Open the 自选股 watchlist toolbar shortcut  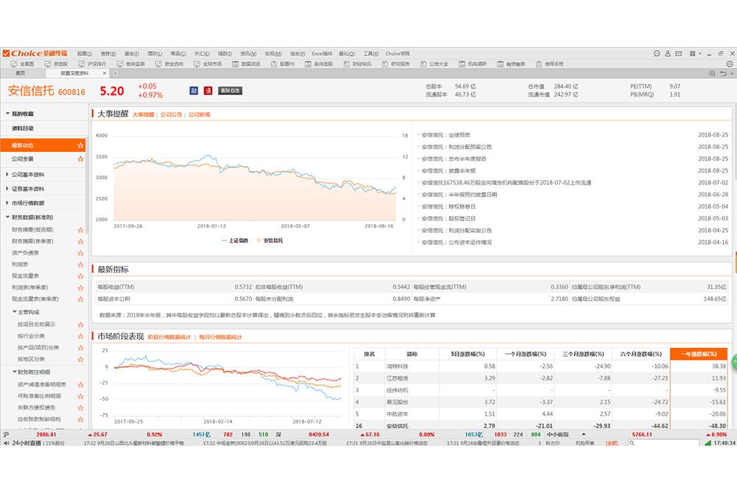[x=57, y=63]
